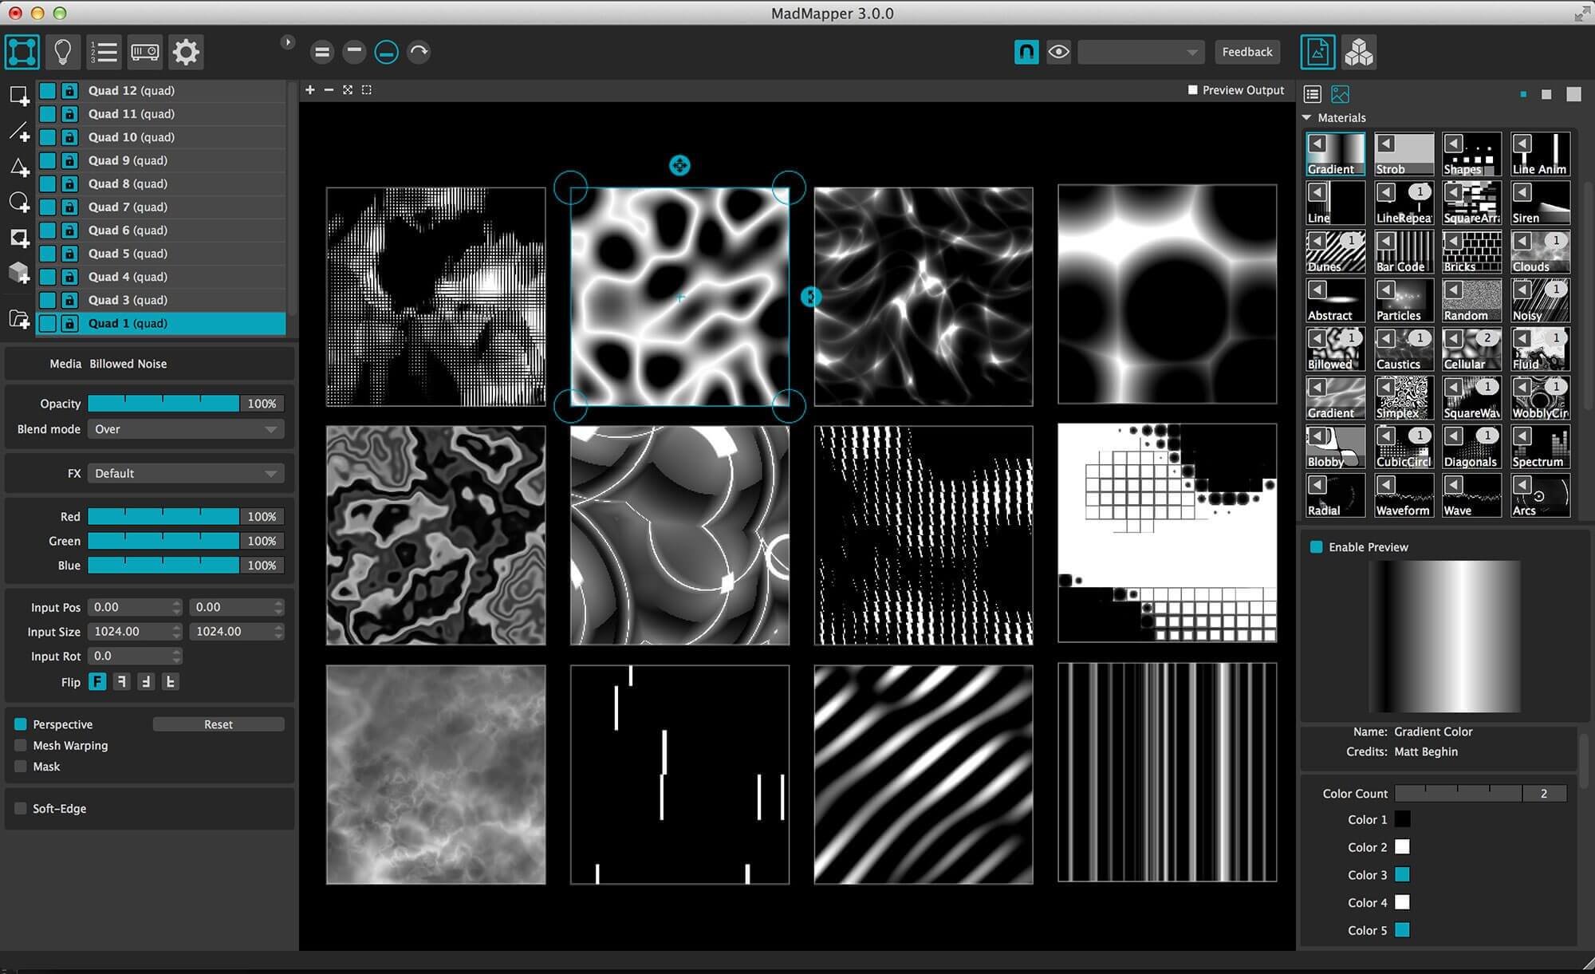Viewport: 1595px width, 974px height.
Task: Open the Blend mode dropdown
Action: coord(186,429)
